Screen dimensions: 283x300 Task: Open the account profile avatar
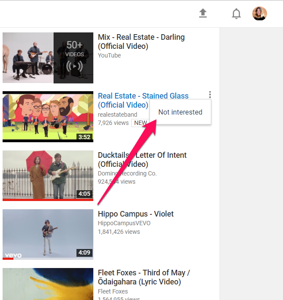260,13
